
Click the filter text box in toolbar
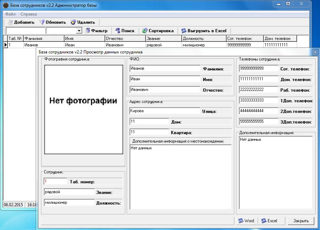coord(25,31)
